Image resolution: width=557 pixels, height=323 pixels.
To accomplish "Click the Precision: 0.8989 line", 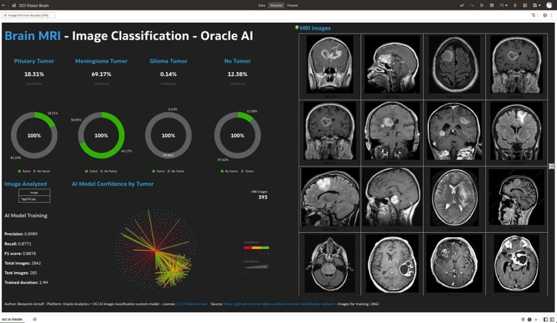I will [x=21, y=234].
